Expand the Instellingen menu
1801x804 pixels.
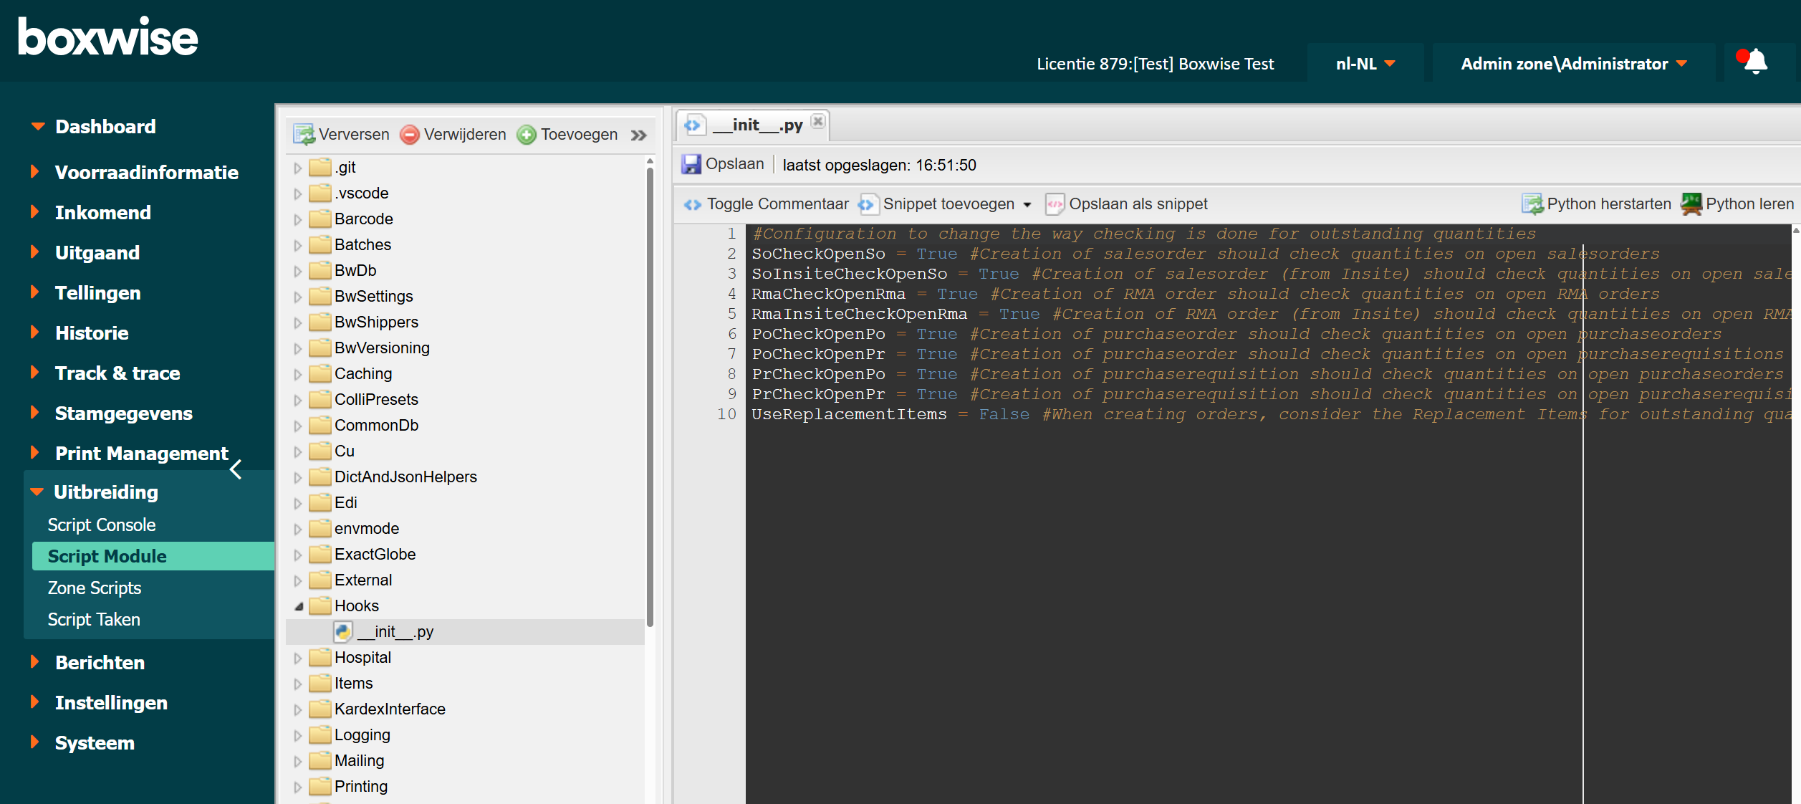click(x=111, y=703)
